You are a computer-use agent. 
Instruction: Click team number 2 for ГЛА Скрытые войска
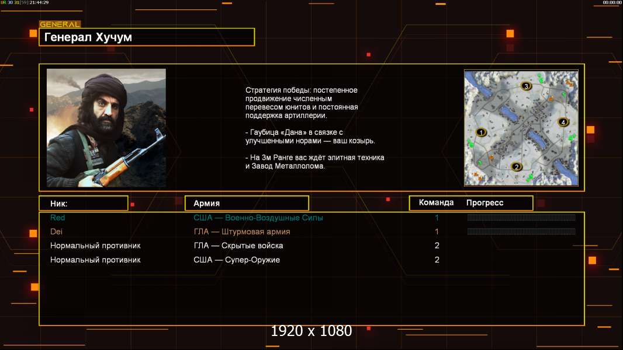click(x=437, y=246)
